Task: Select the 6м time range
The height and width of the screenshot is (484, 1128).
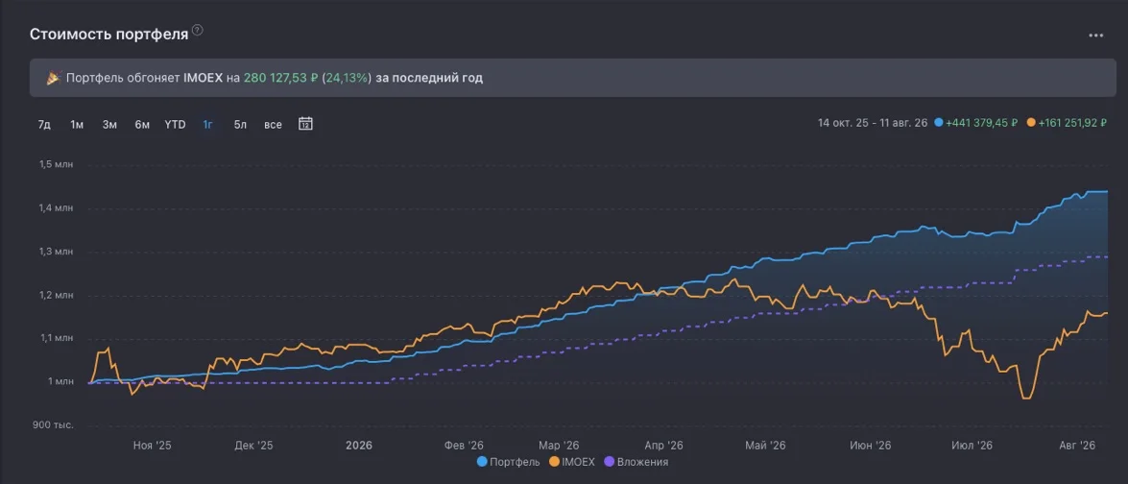Action: (x=142, y=125)
